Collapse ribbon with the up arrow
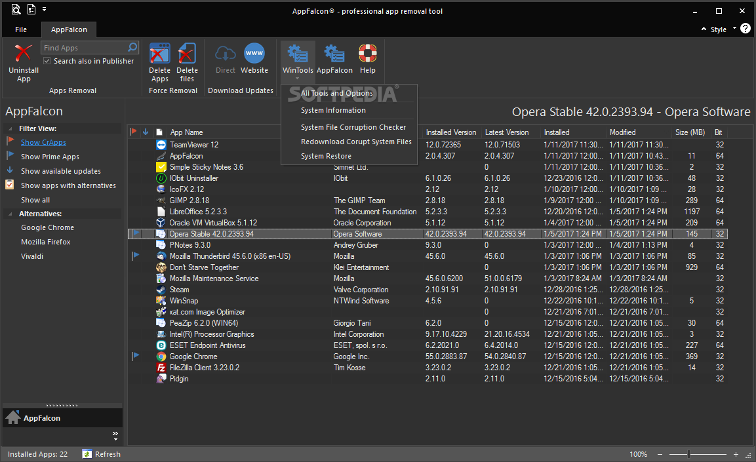The height and width of the screenshot is (462, 756). pyautogui.click(x=704, y=29)
